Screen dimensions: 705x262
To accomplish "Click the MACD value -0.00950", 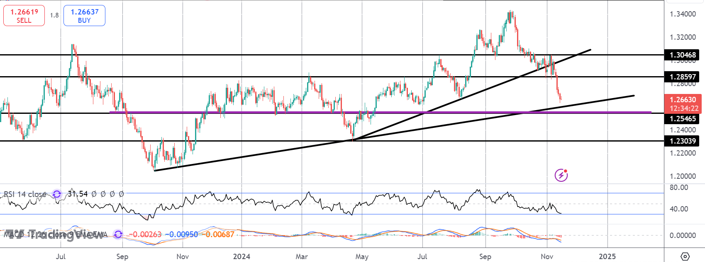I will pos(182,235).
